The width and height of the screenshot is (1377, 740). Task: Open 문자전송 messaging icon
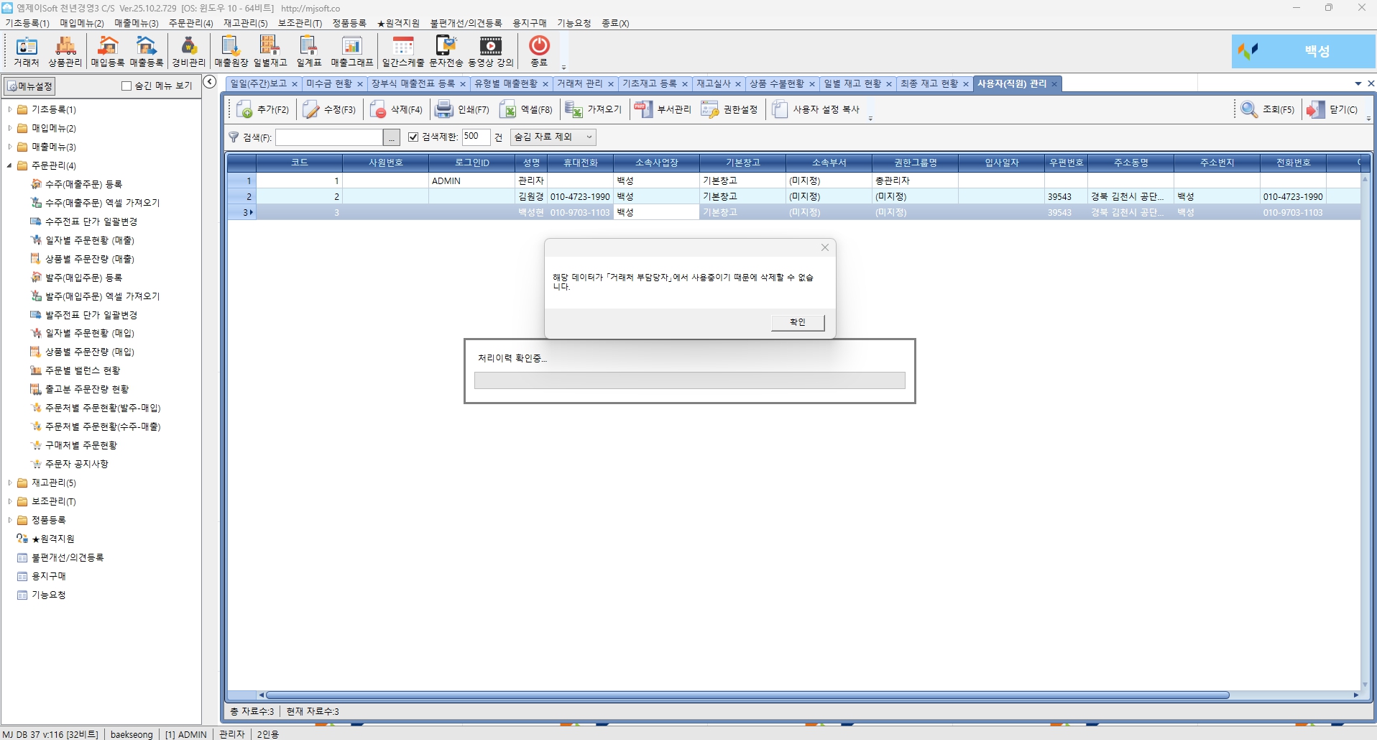point(446,51)
